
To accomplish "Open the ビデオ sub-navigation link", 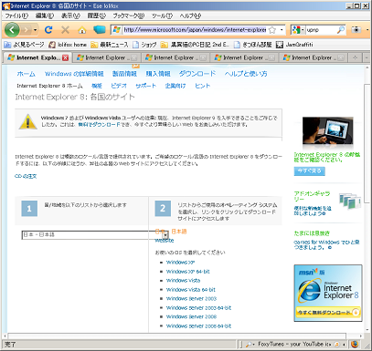I will [119, 86].
